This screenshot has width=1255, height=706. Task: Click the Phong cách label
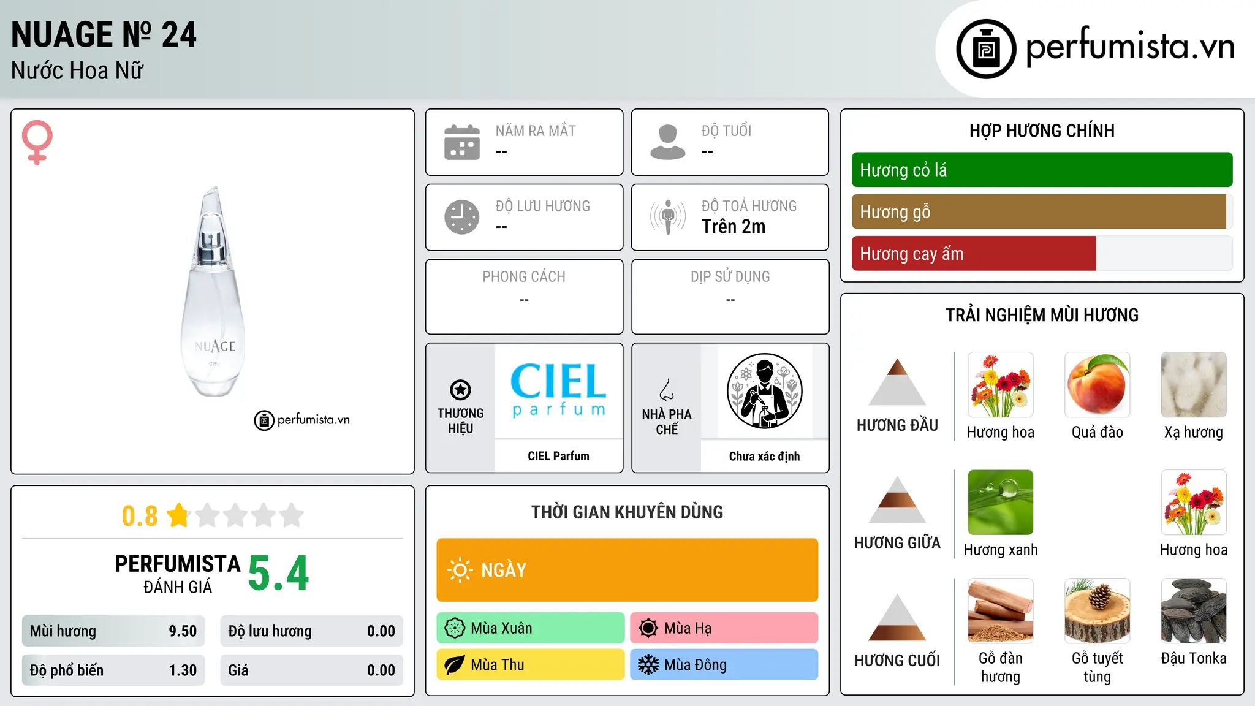pos(524,277)
